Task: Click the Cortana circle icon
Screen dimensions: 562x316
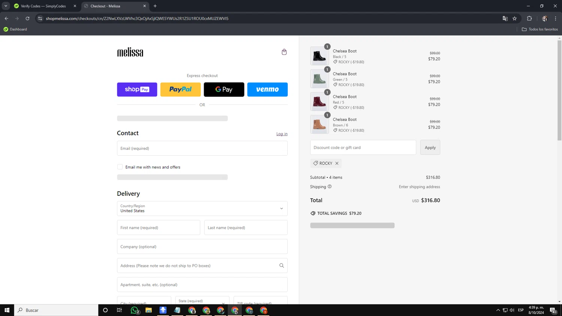Action: tap(105, 310)
